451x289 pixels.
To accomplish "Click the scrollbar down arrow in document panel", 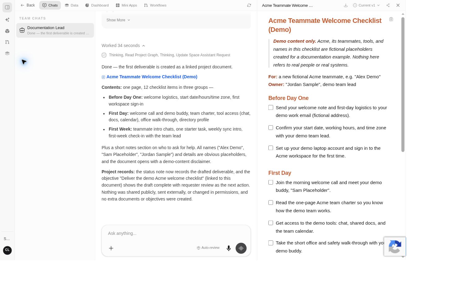I will [x=403, y=257].
